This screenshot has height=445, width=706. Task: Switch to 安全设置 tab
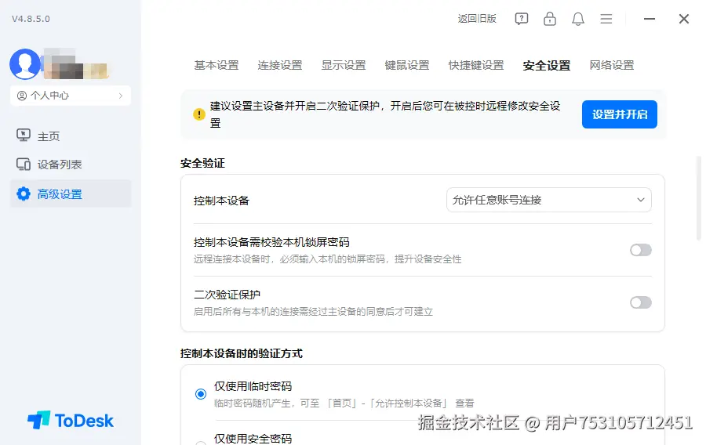(x=547, y=66)
